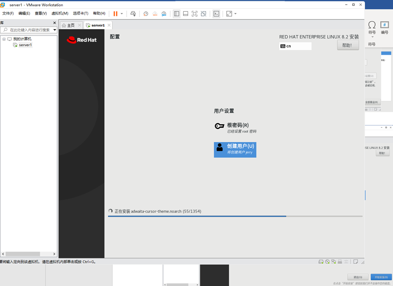Click 退出(Q) button in background window
This screenshot has height=286, width=393.
coord(358,277)
